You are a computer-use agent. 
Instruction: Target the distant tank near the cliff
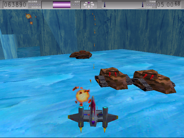pos(81,55)
